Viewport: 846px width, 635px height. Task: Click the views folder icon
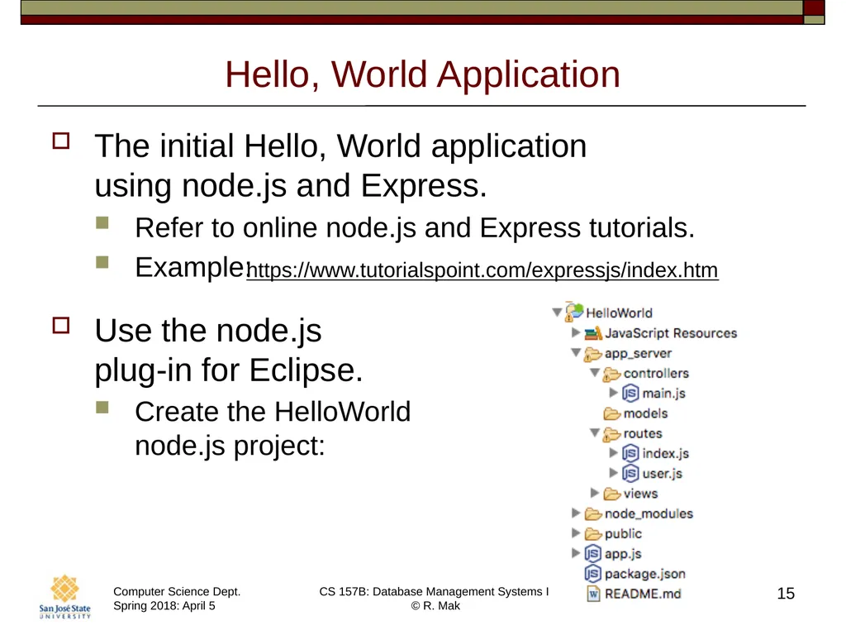(x=612, y=494)
